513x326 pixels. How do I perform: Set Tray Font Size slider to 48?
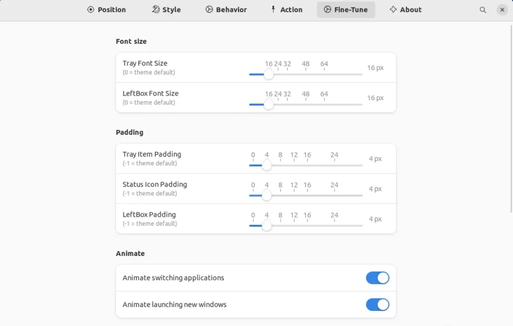tap(306, 74)
